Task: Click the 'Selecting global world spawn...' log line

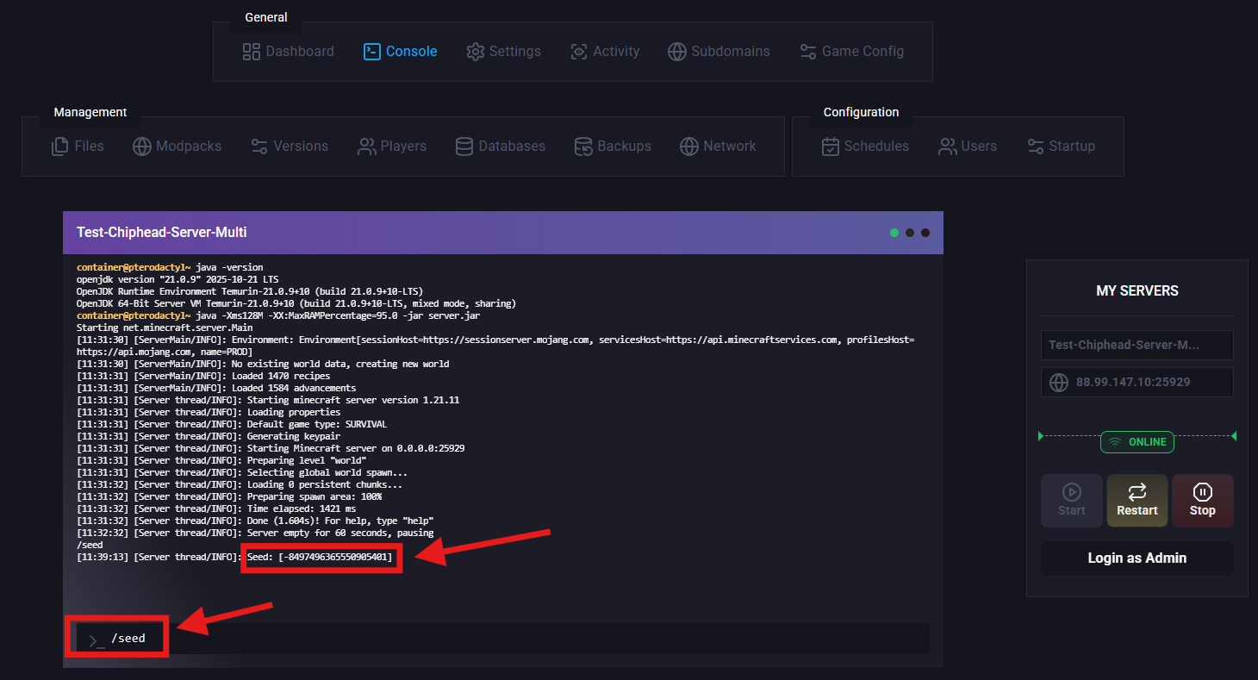Action: (x=242, y=473)
